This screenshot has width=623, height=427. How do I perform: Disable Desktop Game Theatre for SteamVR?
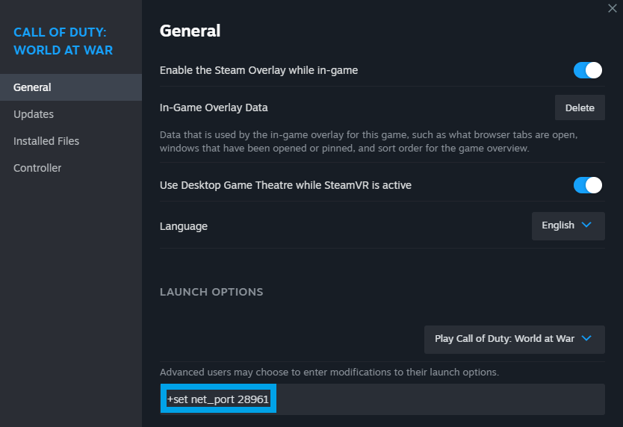coord(588,184)
